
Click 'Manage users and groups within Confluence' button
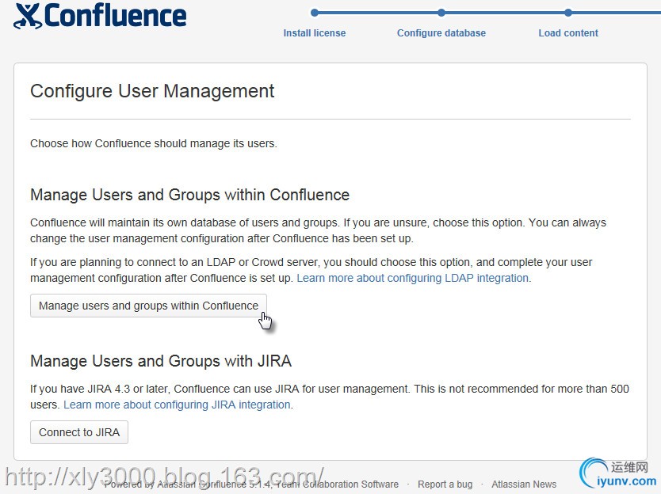[148, 306]
